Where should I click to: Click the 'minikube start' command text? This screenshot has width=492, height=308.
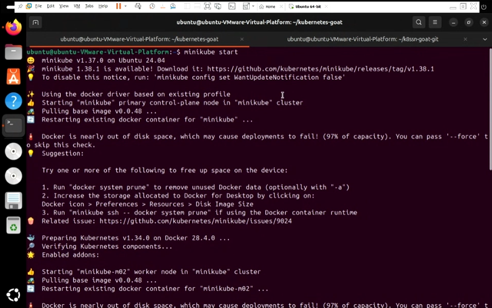point(211,52)
